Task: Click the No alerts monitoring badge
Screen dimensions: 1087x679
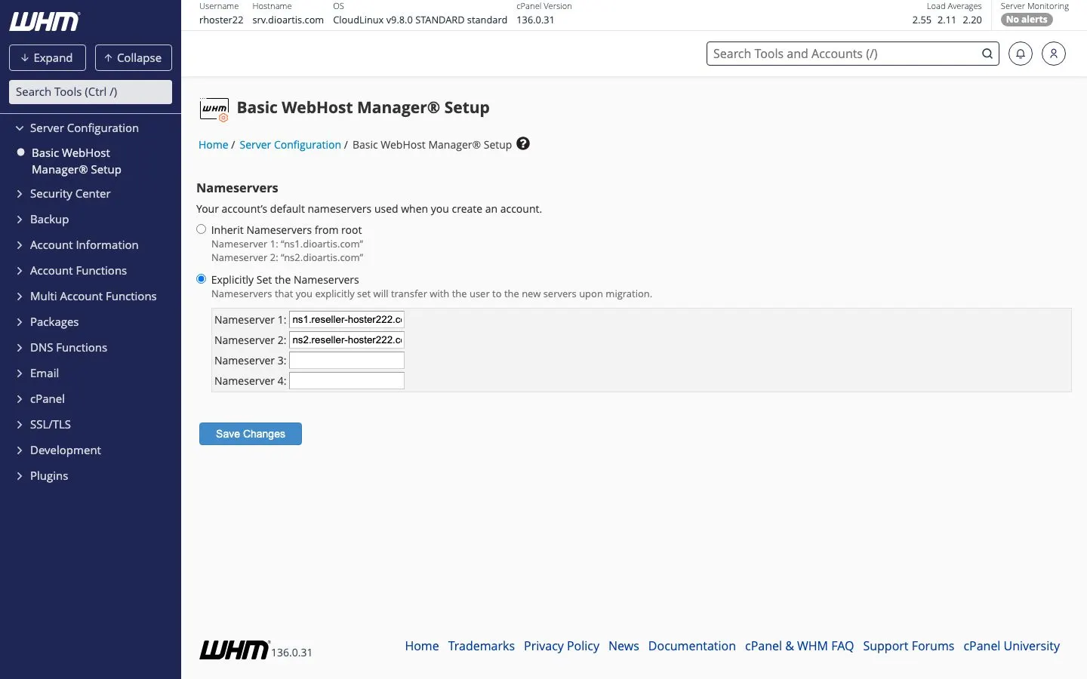Action: tap(1027, 20)
